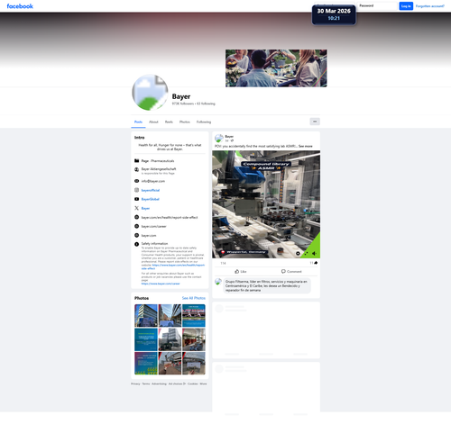Viewport: 451px width, 424px height.
Task: Click the share count icon under the video
Action: pyautogui.click(x=316, y=263)
